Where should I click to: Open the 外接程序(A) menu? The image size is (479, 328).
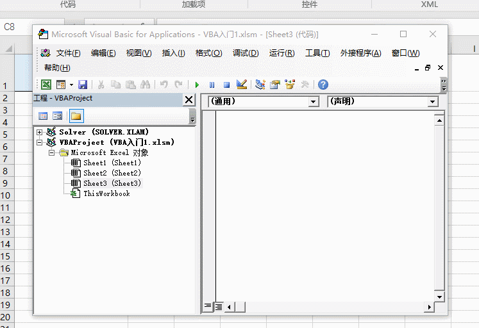click(361, 53)
